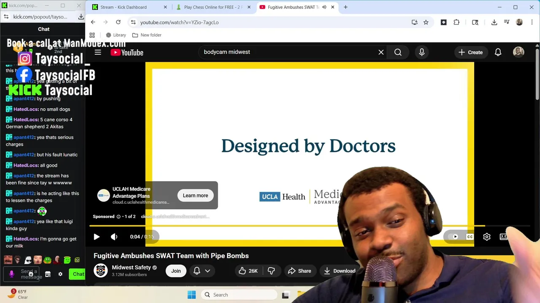Open the black square extension icon

pos(443,22)
